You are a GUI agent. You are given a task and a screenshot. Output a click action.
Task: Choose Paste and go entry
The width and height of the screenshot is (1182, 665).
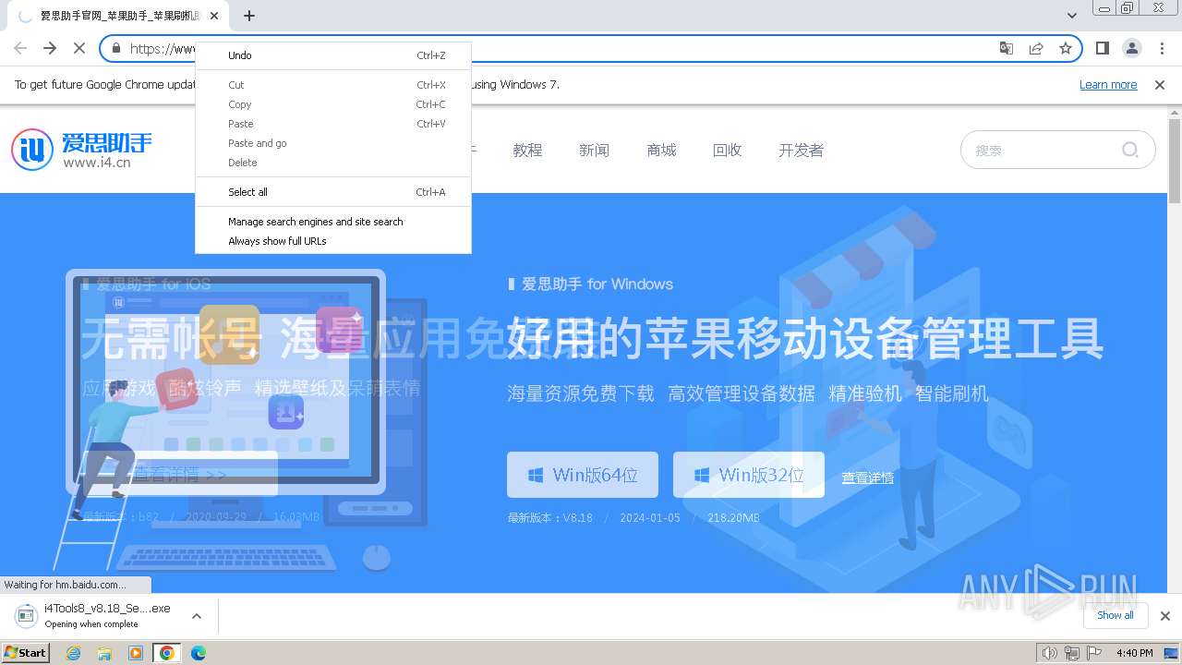point(333,143)
